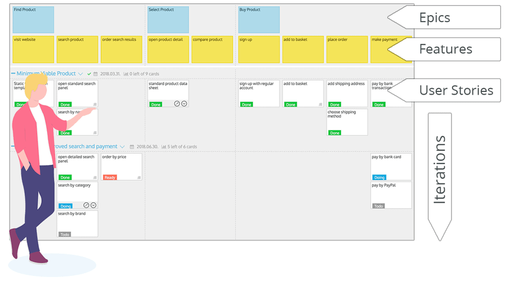Click title text 'search by category'
Screen dimensions: 505x284
tap(74, 186)
